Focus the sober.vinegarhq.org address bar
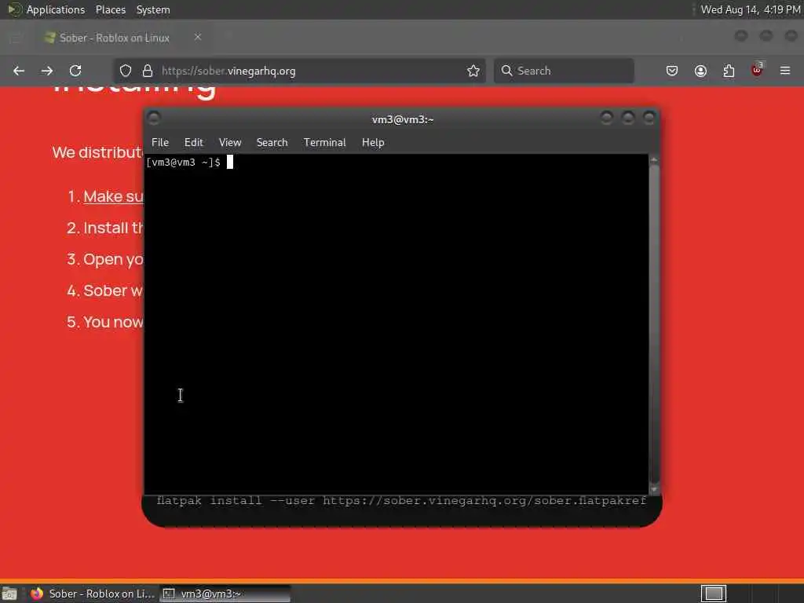This screenshot has width=804, height=603. 300,71
